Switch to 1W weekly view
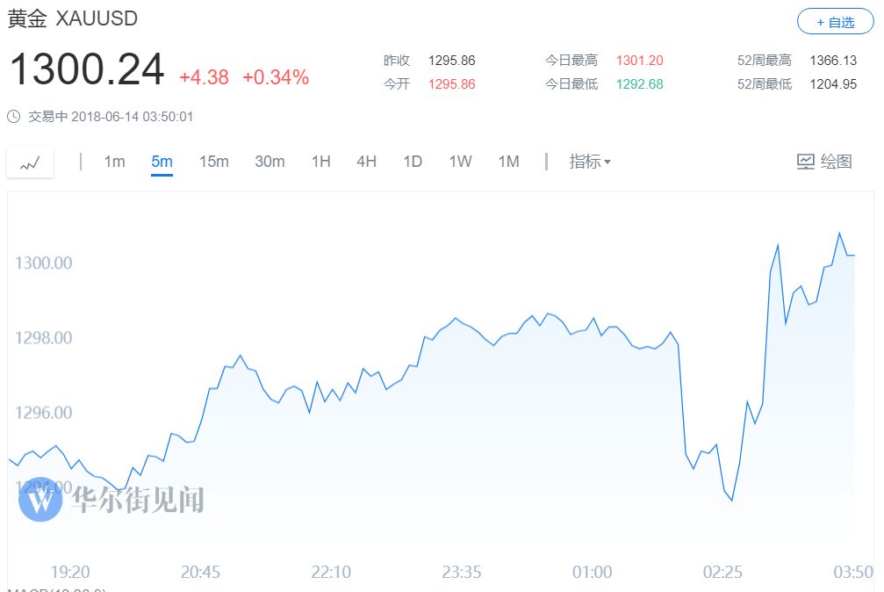This screenshot has width=884, height=592. (x=460, y=162)
